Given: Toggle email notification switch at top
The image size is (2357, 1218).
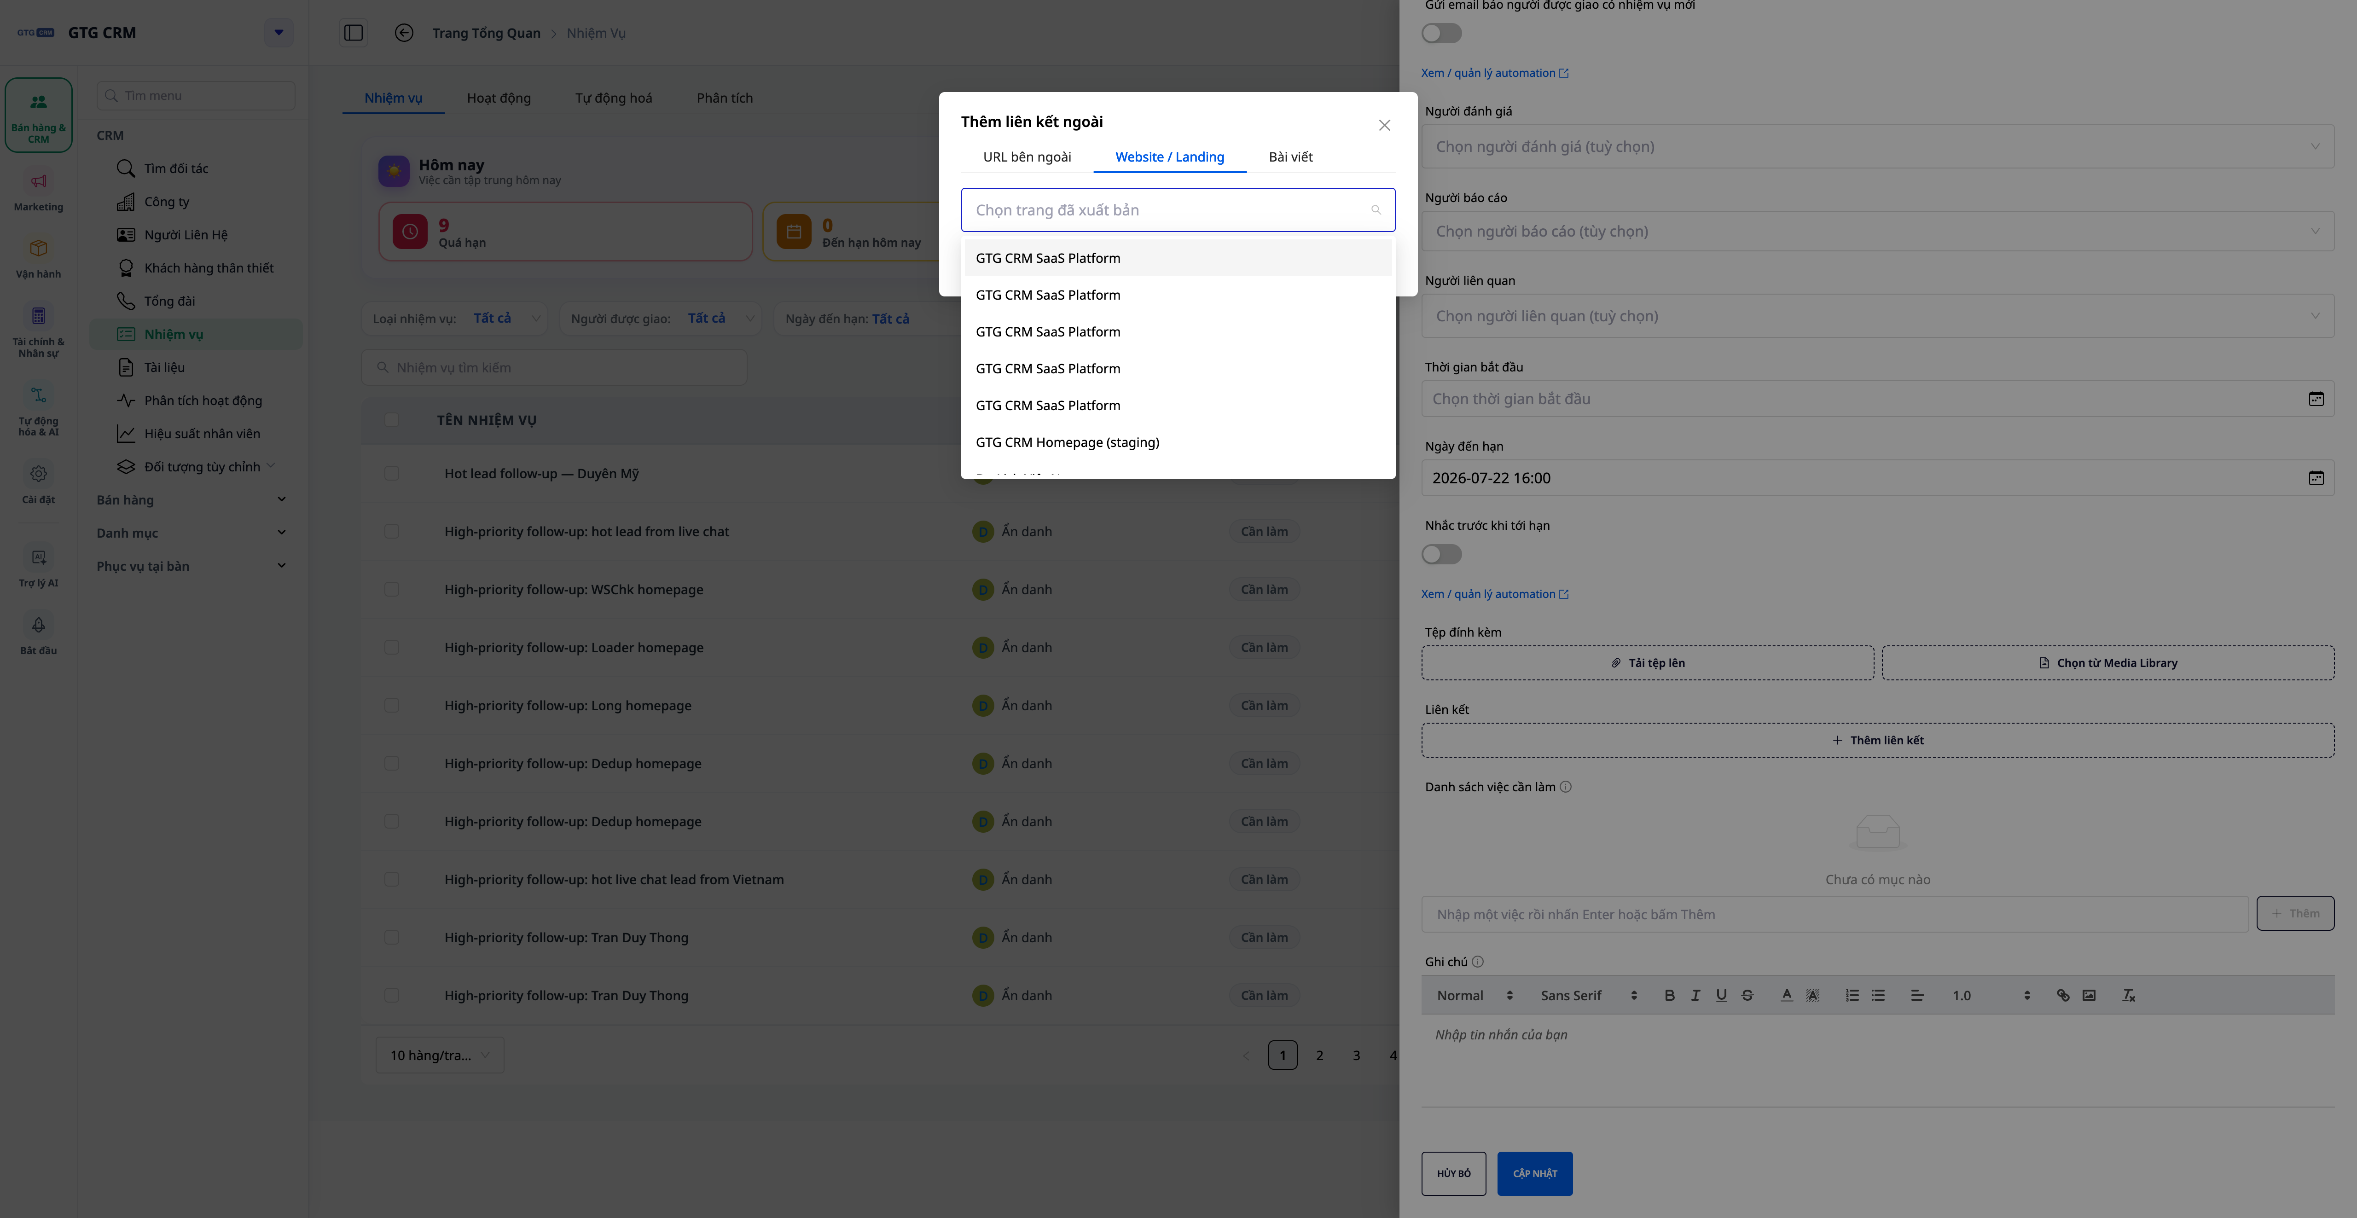Looking at the screenshot, I should click(1441, 33).
